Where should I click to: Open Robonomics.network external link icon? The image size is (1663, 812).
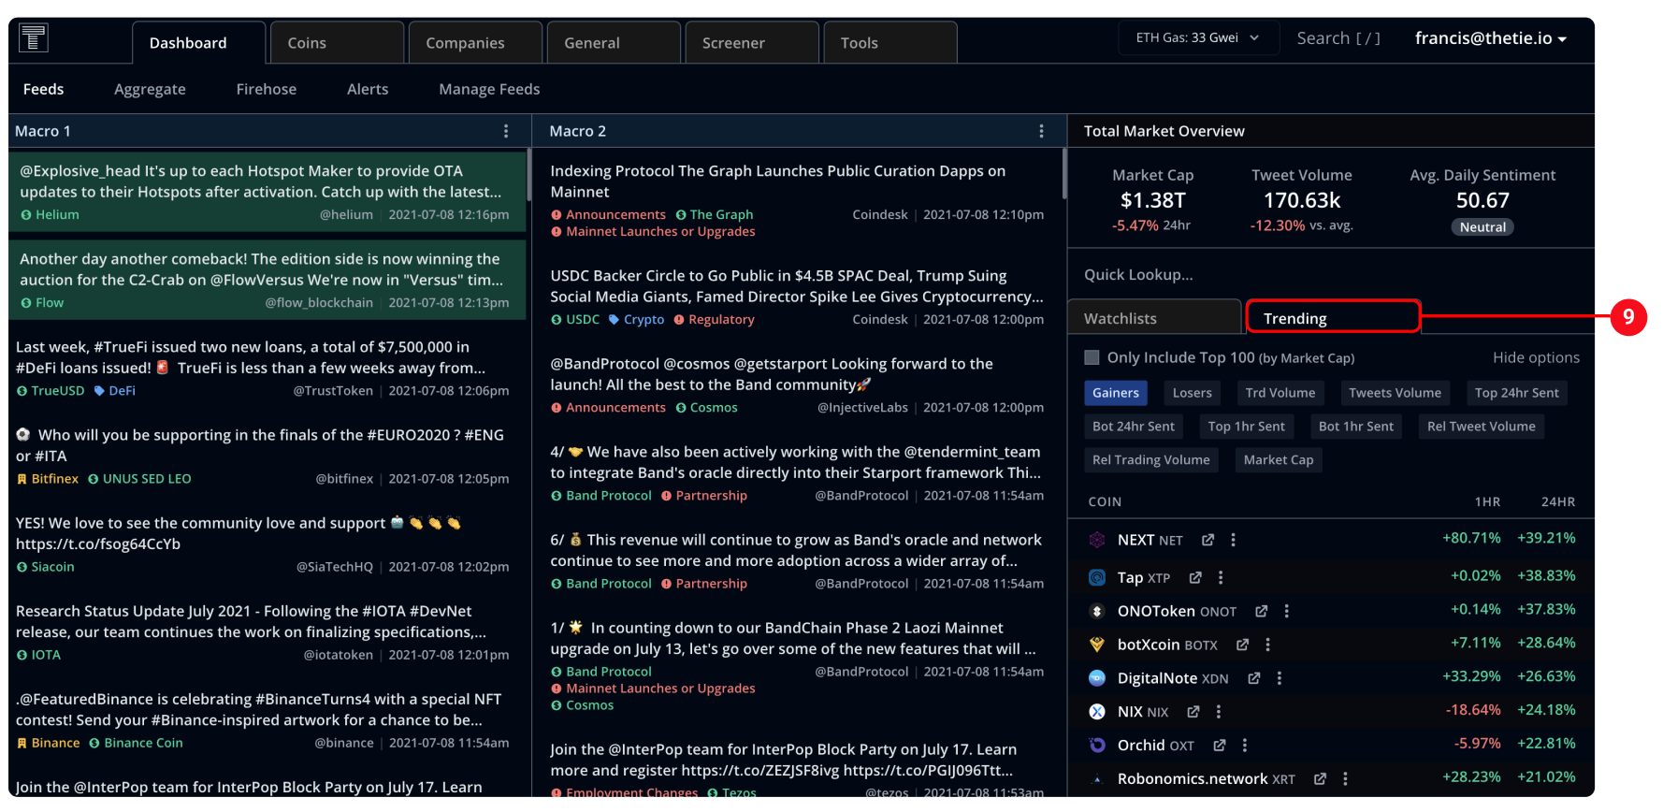(x=1320, y=779)
